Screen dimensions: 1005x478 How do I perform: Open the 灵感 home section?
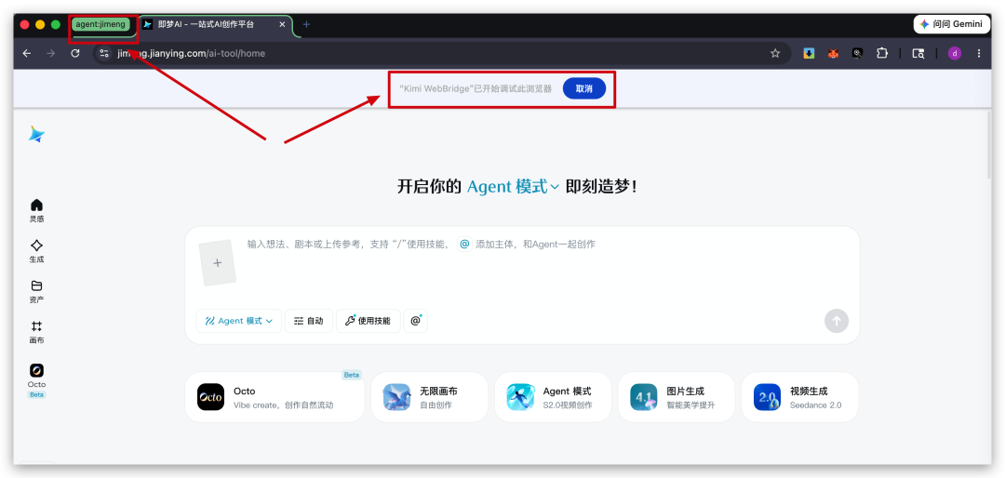(x=36, y=211)
